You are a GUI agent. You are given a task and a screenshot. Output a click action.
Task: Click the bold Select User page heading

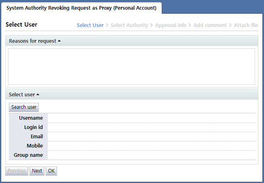click(21, 25)
